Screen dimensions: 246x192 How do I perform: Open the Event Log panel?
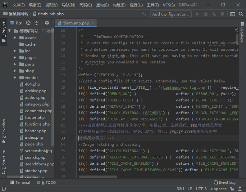pyautogui.click(x=225, y=182)
